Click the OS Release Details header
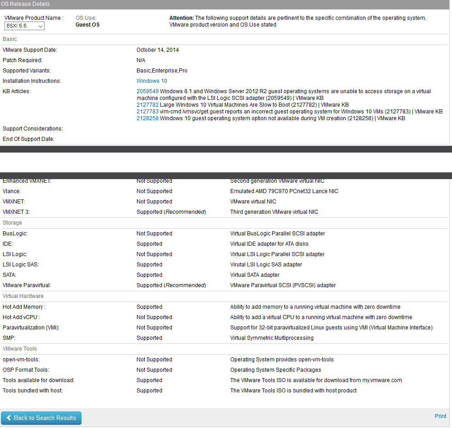 [25, 4]
